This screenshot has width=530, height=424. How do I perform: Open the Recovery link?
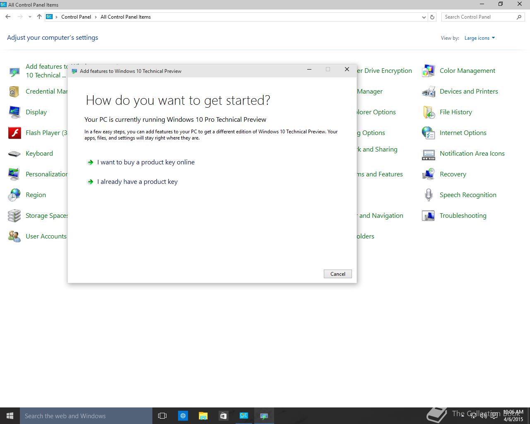pyautogui.click(x=453, y=174)
